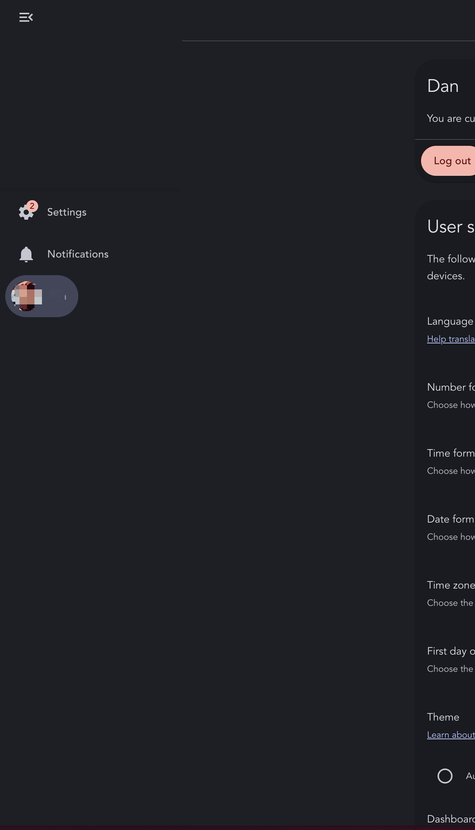The image size is (475, 830).
Task: Click the Dashboard setting label
Action: click(451, 819)
